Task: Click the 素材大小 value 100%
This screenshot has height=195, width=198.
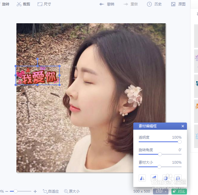Action: (177, 162)
